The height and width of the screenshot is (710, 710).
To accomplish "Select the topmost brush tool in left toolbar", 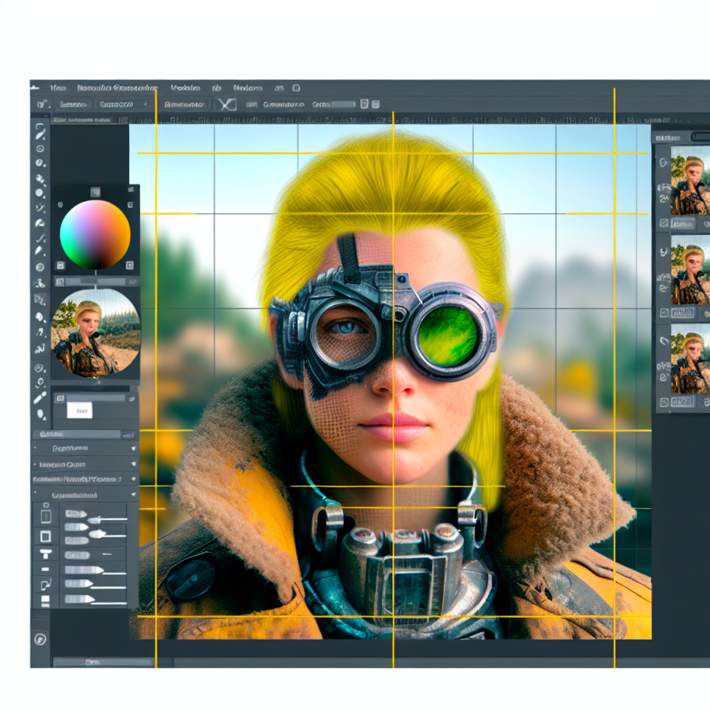I will pos(40,132).
